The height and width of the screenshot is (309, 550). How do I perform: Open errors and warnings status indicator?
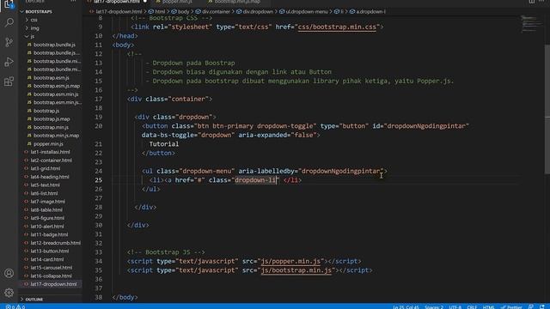click(x=15, y=307)
